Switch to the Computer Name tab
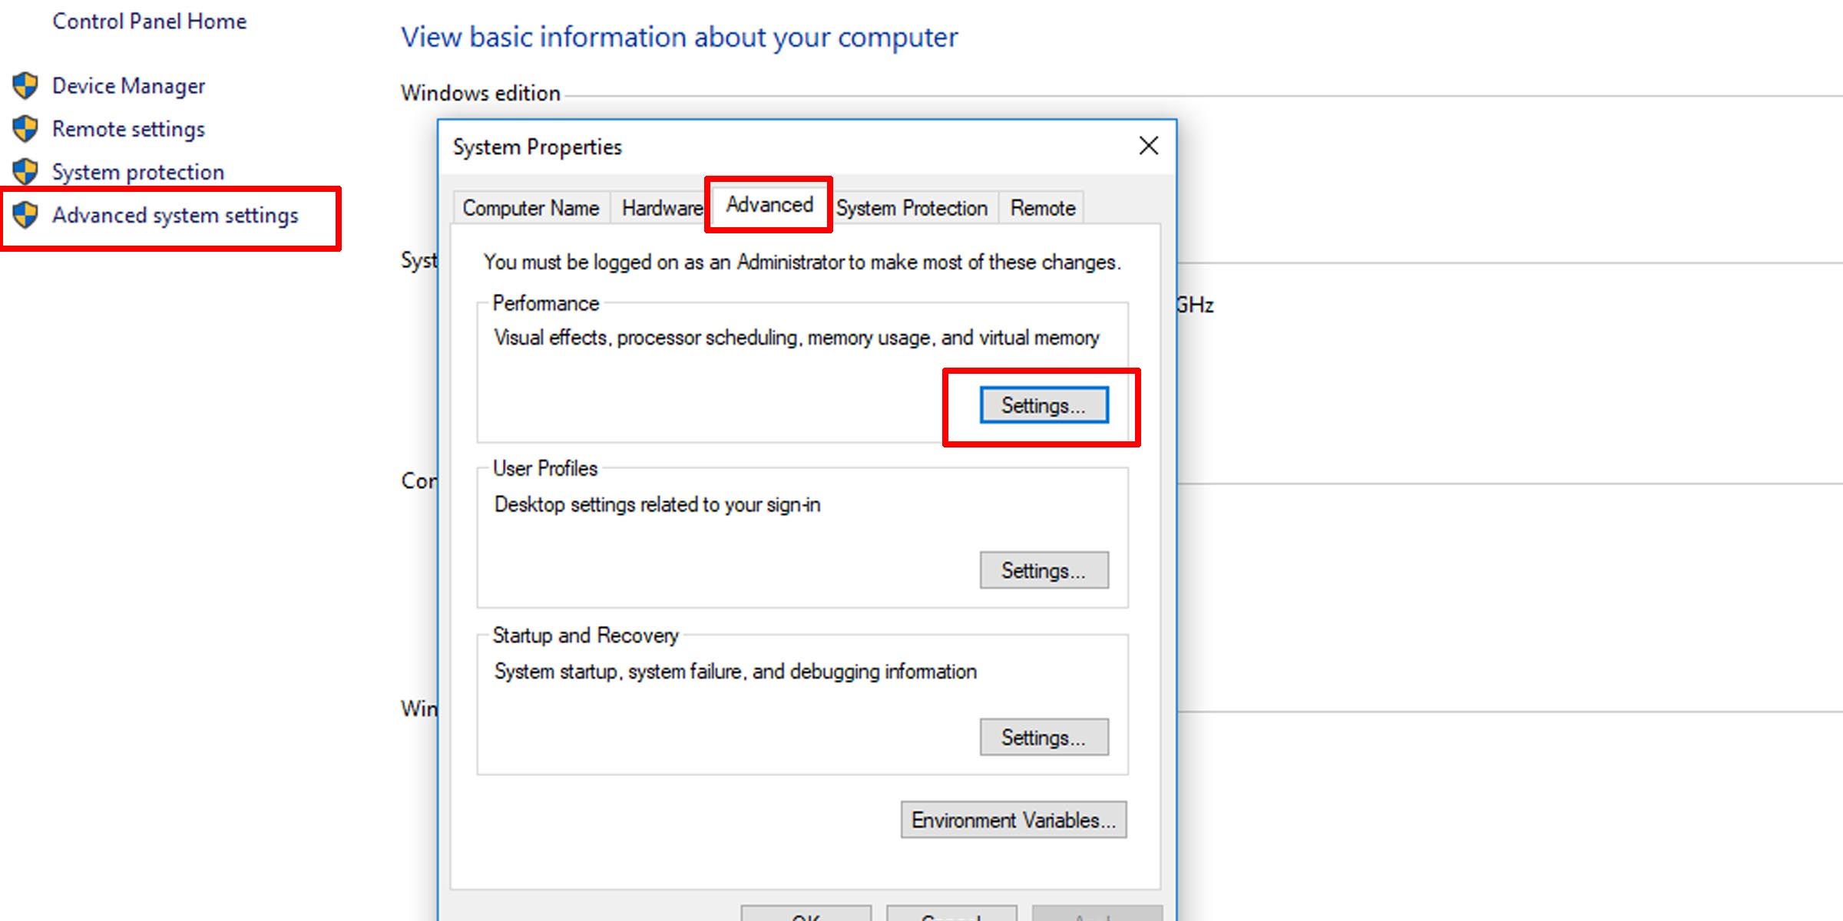The height and width of the screenshot is (921, 1843). pos(531,208)
